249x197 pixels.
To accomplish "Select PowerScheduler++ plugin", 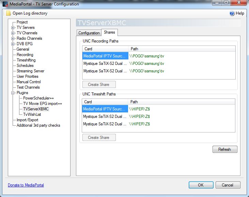I will [x=38, y=98].
